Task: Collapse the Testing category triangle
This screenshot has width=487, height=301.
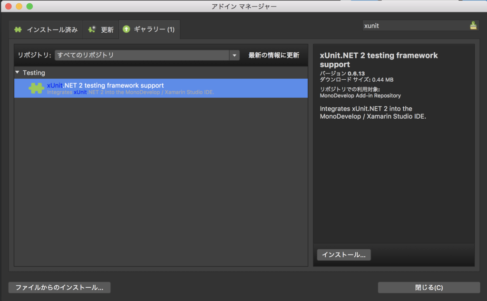Action: coord(18,72)
